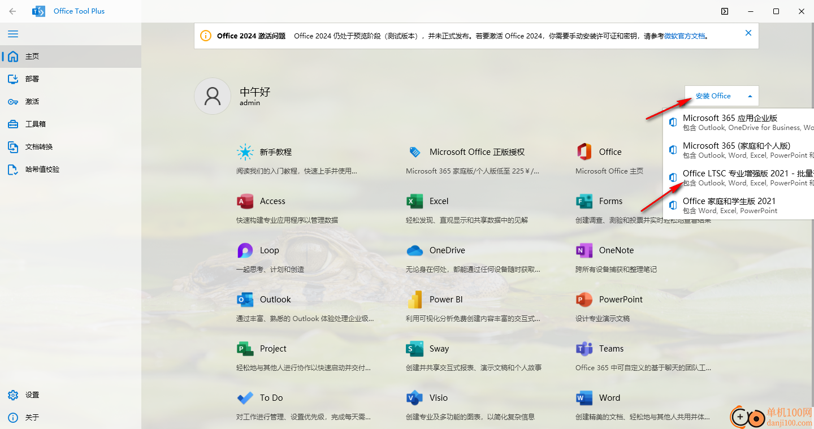Select Microsoft 365 (家庭和个人版) option
This screenshot has height=429, width=814.
coord(738,150)
